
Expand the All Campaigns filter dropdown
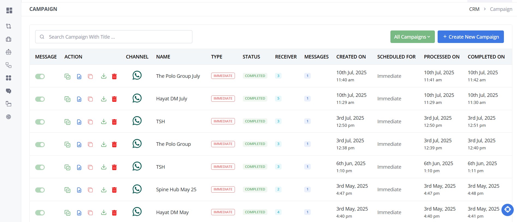[x=413, y=37]
